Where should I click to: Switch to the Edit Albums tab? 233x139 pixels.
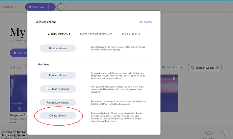[x=131, y=34]
